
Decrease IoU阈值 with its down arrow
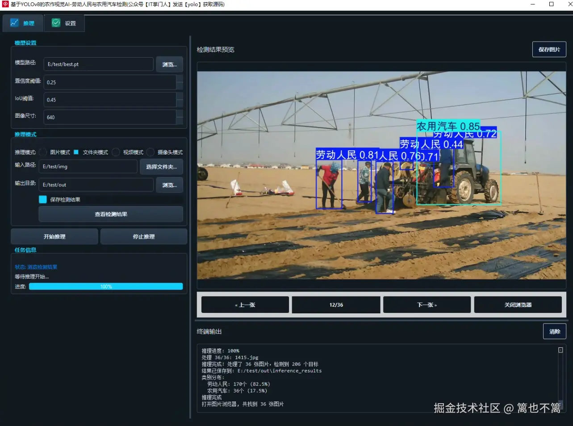click(180, 103)
